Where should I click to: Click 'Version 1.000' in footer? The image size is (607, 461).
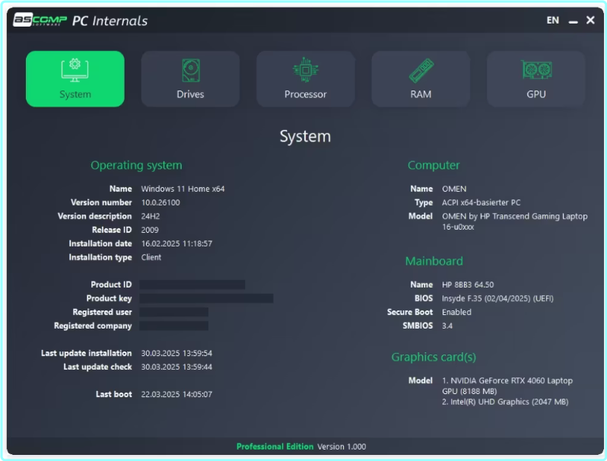click(x=342, y=447)
